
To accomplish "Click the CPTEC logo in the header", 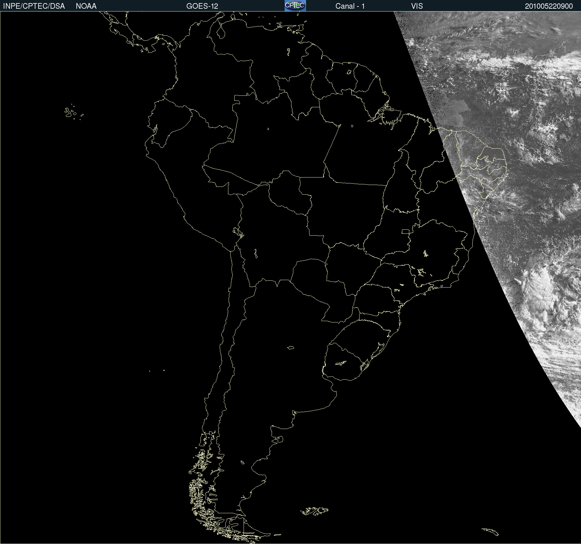I will [x=295, y=6].
